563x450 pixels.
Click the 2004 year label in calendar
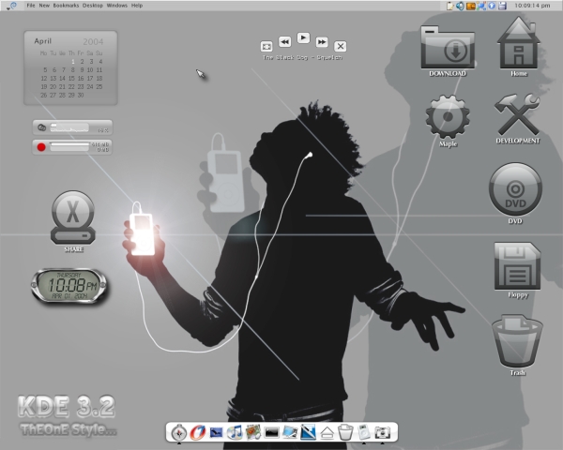click(x=93, y=41)
